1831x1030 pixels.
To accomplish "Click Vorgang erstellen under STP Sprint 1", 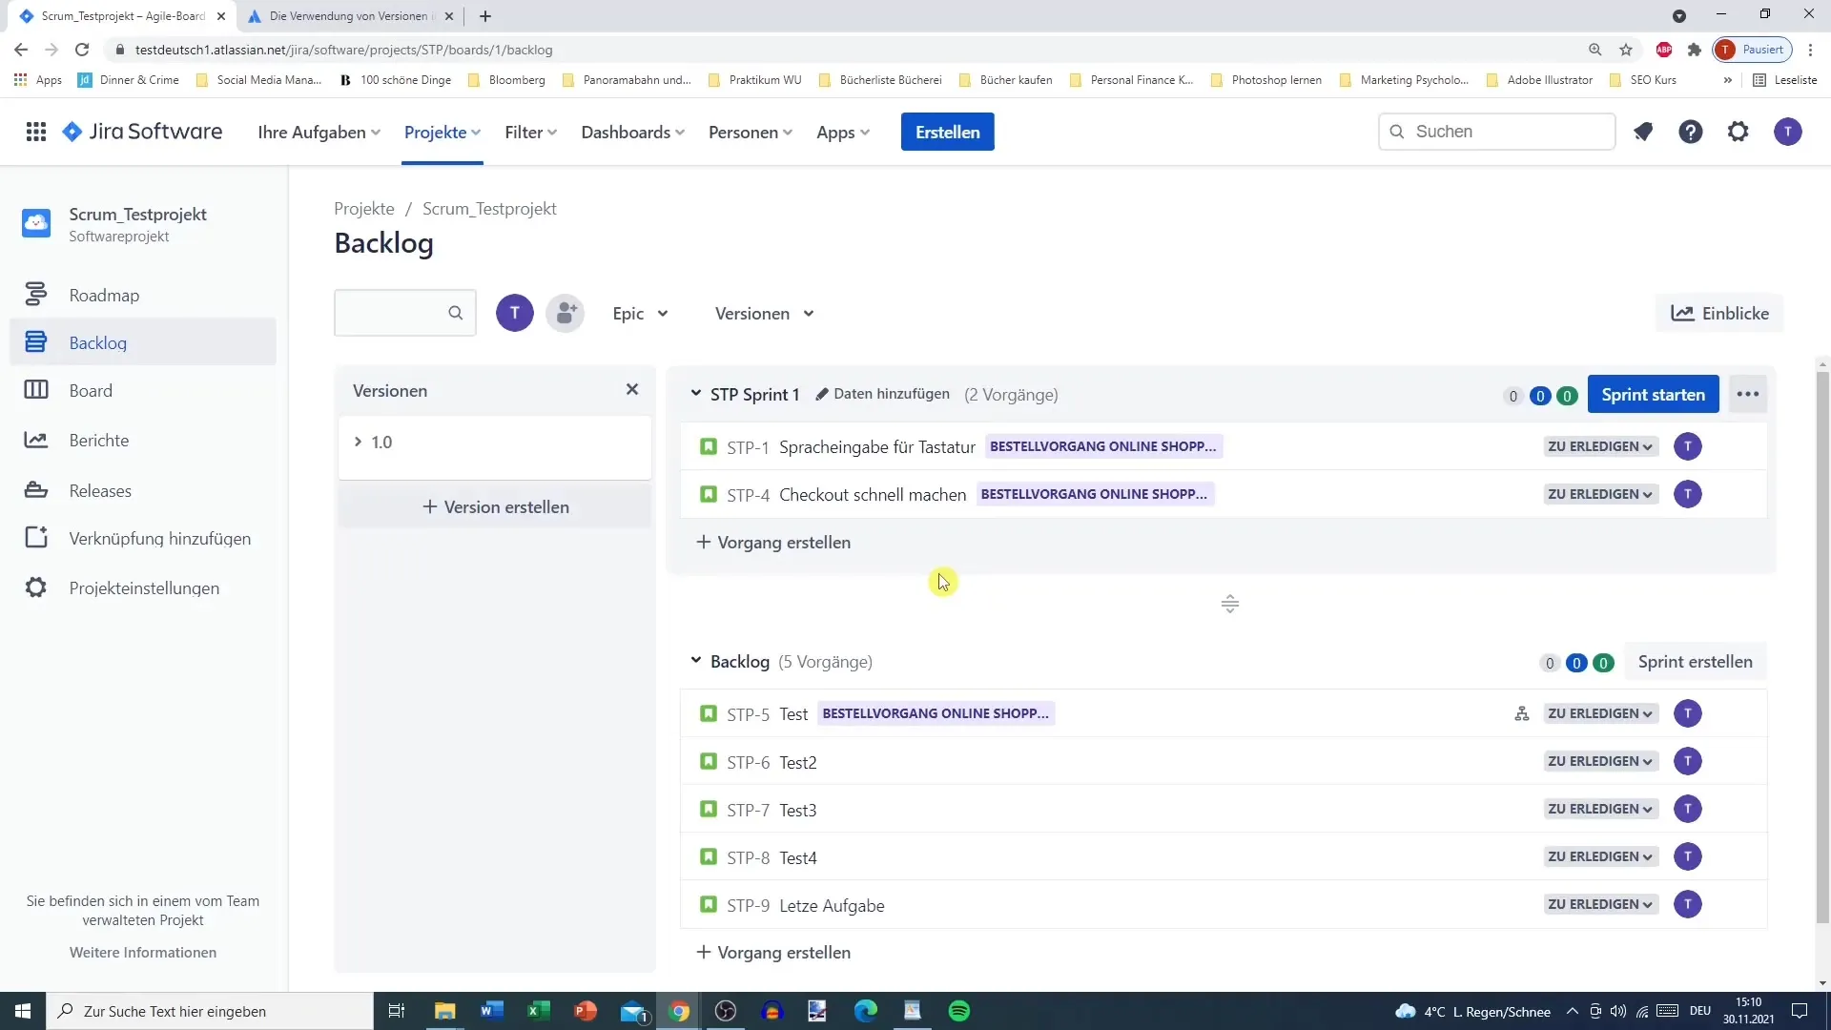I will point(773,542).
